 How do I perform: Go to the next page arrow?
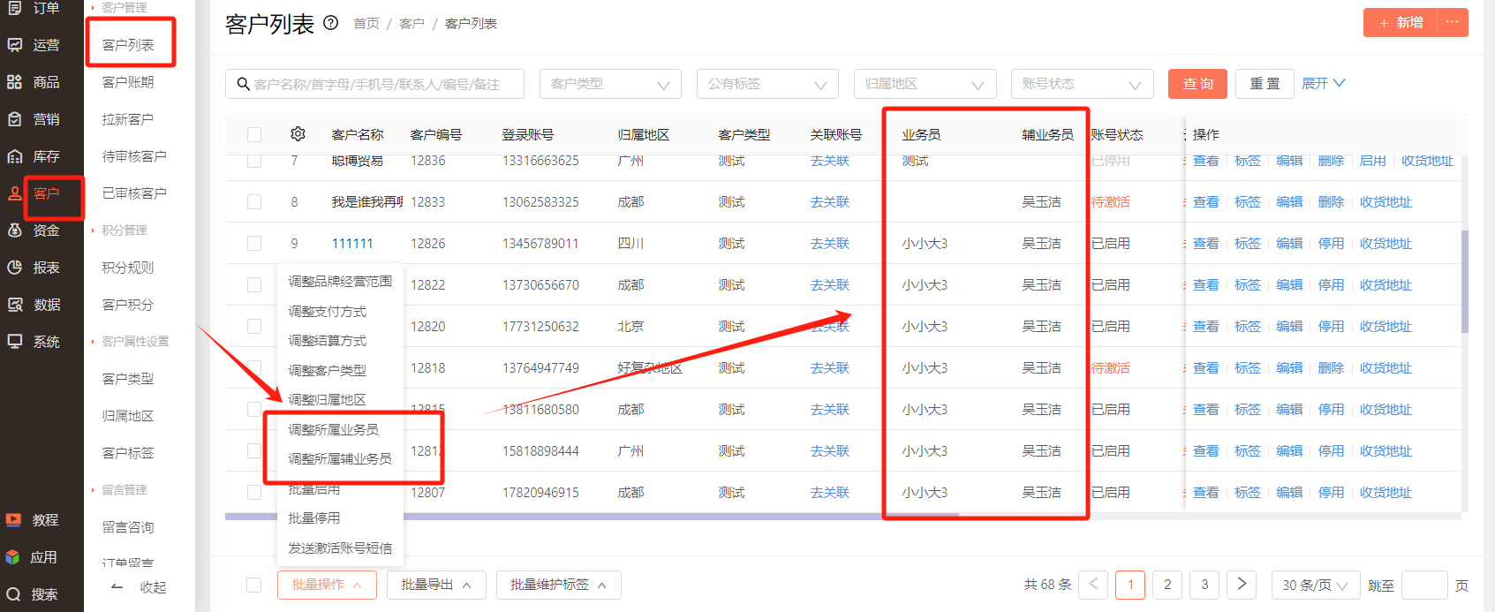1242,585
